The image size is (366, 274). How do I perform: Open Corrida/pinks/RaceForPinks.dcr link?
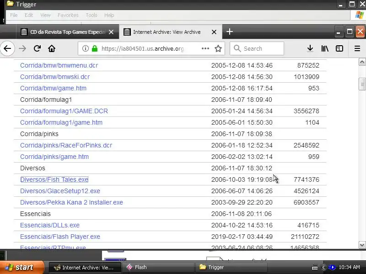point(66,145)
